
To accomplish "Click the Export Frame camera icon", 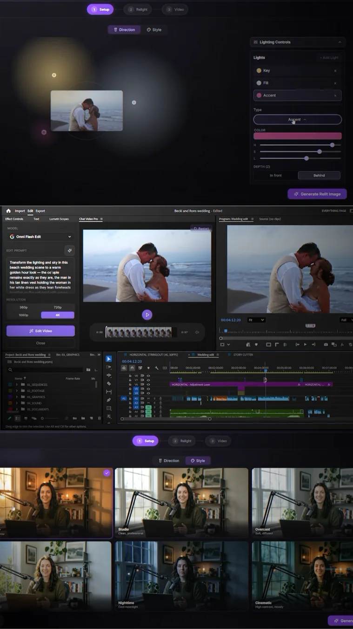I will tap(326, 345).
